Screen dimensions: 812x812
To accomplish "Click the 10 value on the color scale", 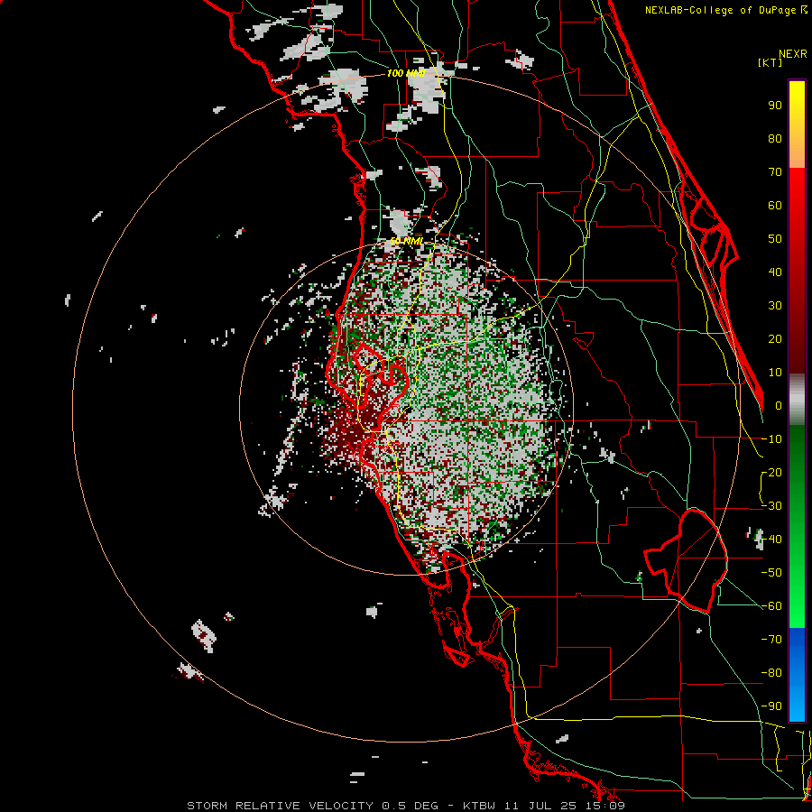I will click(x=775, y=373).
